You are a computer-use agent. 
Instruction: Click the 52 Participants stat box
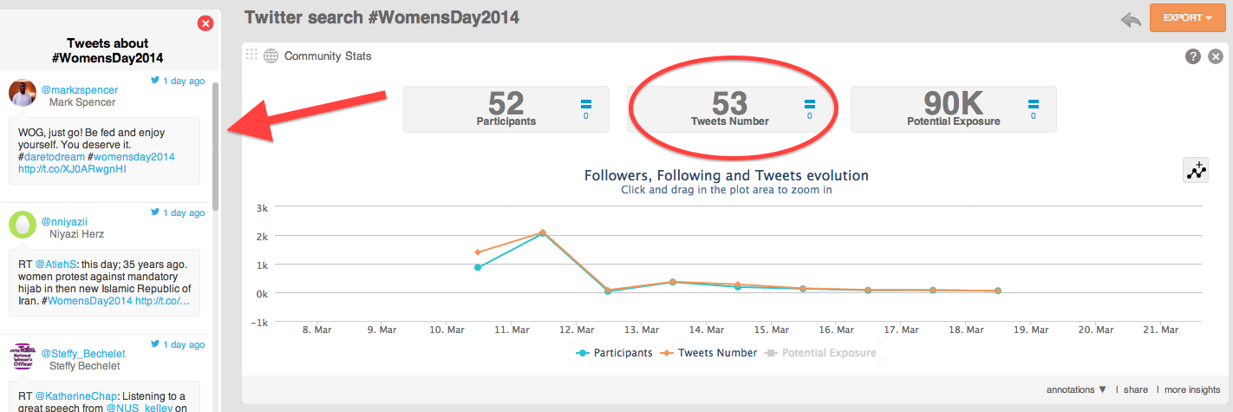point(506,109)
